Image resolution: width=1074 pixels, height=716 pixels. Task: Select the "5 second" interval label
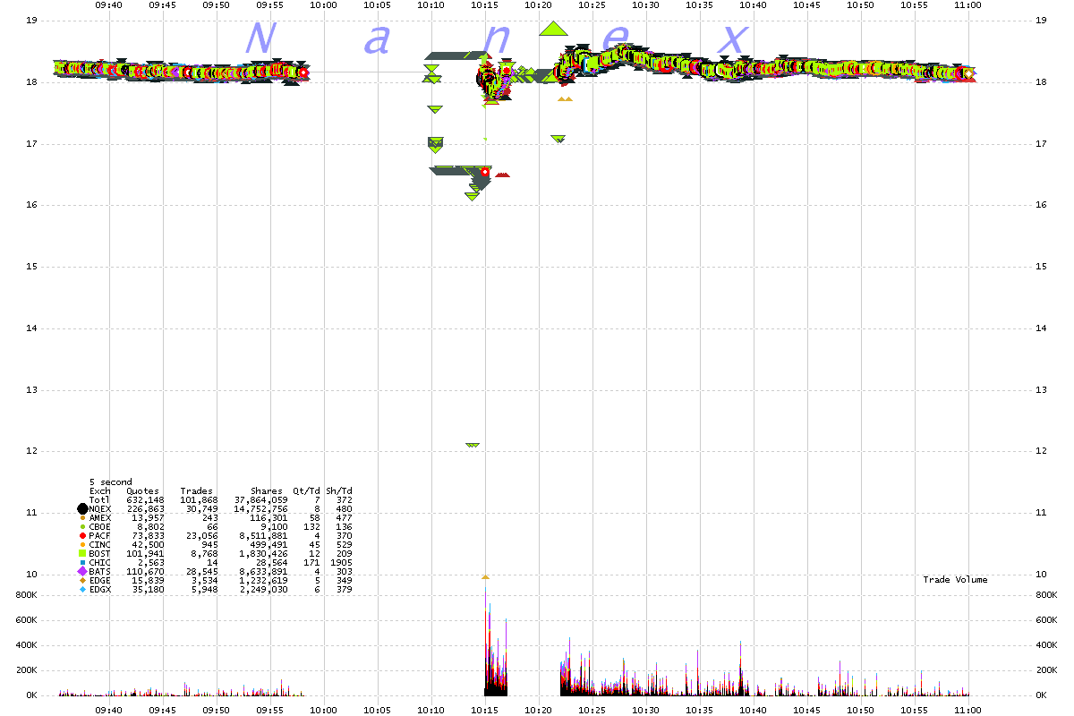coord(111,482)
